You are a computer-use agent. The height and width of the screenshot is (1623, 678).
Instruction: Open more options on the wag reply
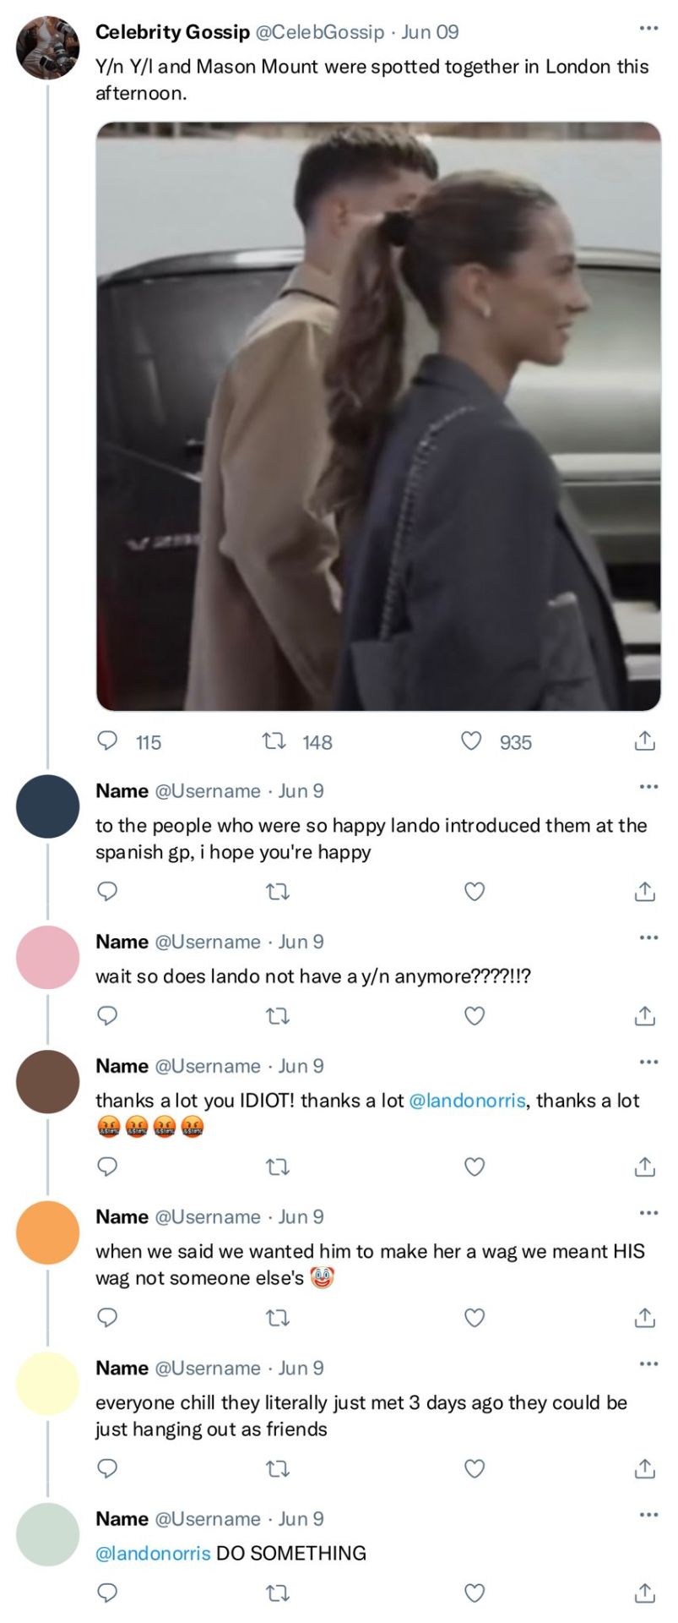coord(648,1213)
